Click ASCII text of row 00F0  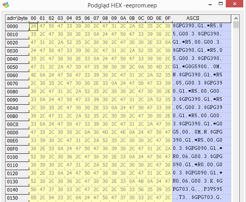(x=198, y=148)
